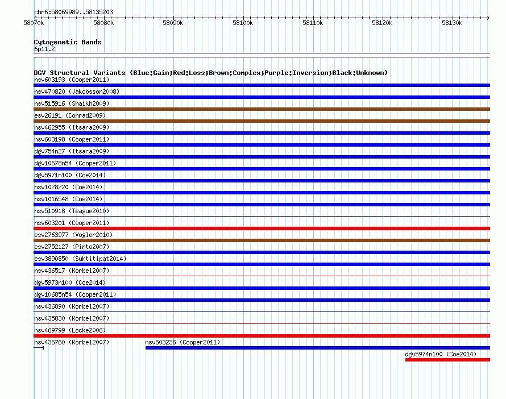Click the ruler's right end arrowhead

click(x=488, y=18)
